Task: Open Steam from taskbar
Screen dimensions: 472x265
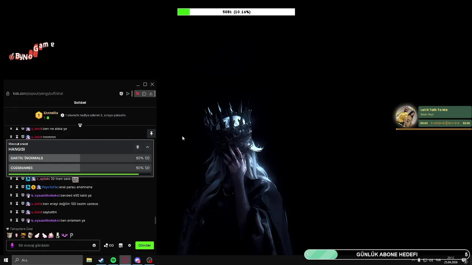Action: click(101, 260)
